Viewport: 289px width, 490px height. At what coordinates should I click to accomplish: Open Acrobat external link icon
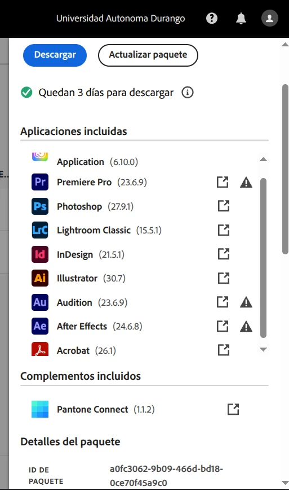(x=224, y=350)
